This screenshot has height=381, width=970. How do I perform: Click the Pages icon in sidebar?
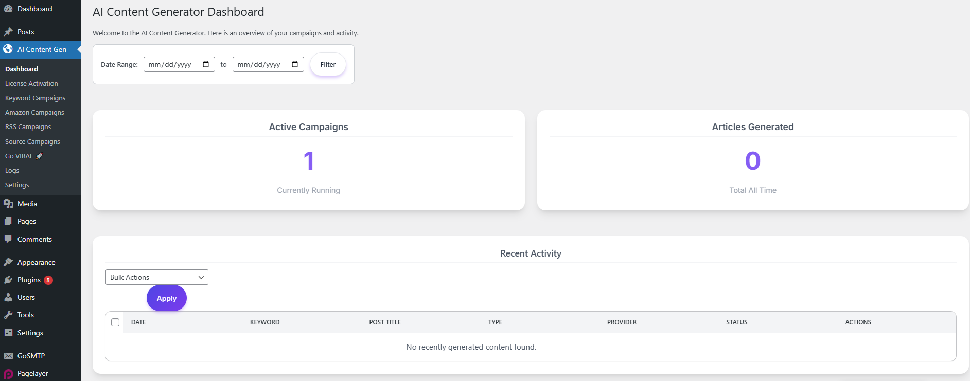(x=8, y=221)
